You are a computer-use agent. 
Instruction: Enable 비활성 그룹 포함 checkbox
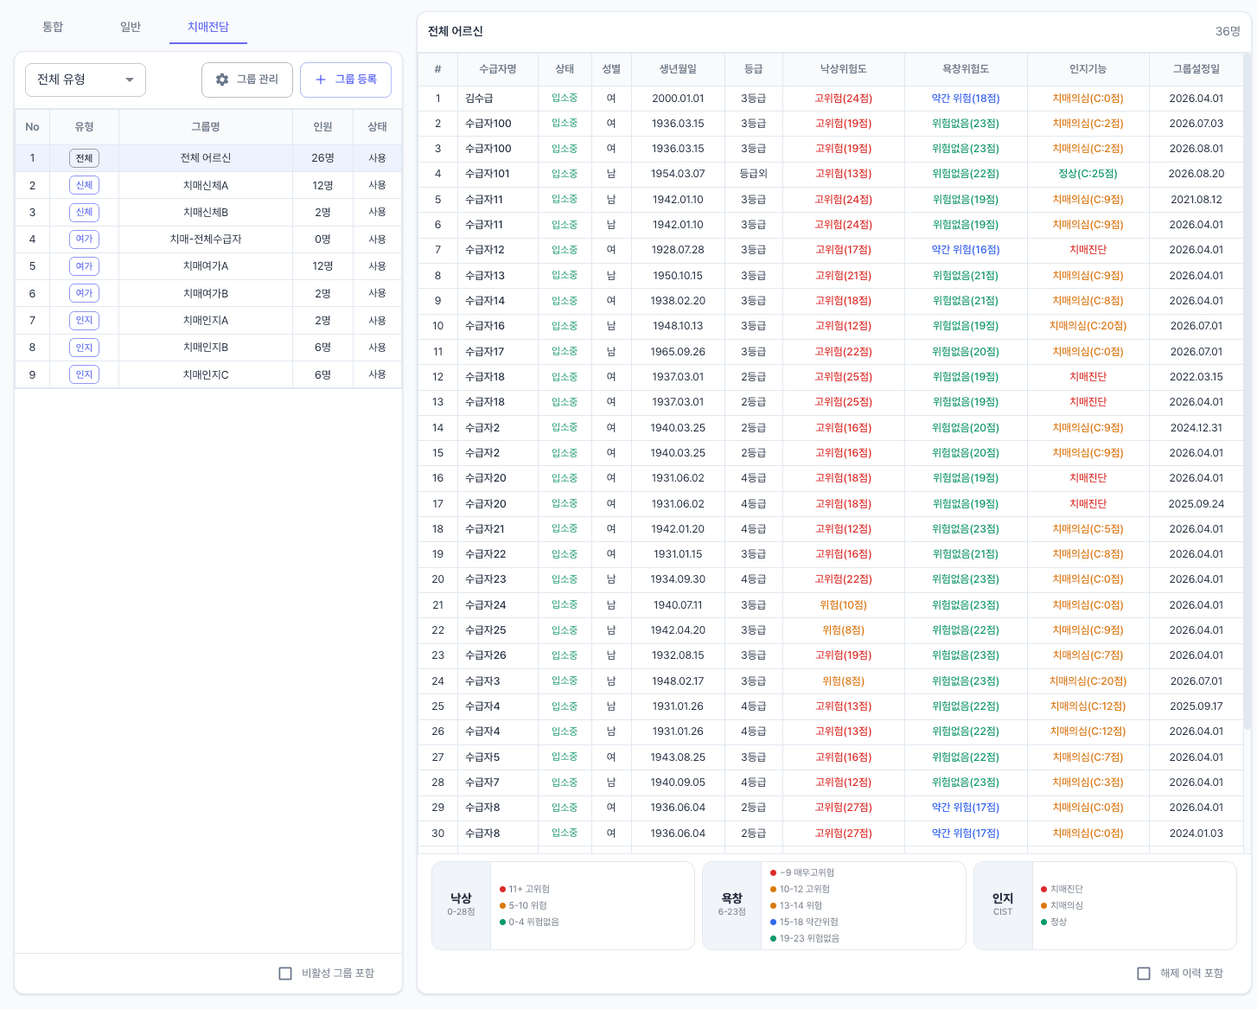[x=285, y=974]
